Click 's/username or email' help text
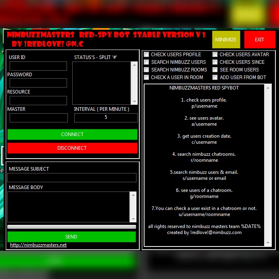279x279 pixels. (x=204, y=179)
